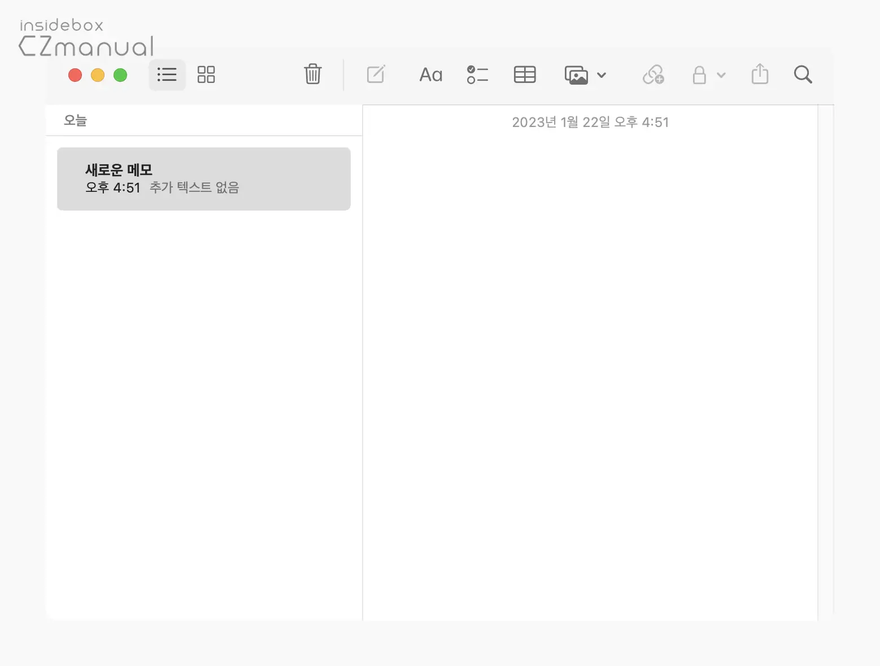The height and width of the screenshot is (666, 880).
Task: Switch to list view
Action: tap(167, 75)
